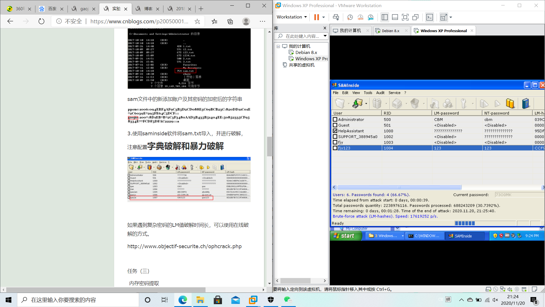Viewport: 545px width, 307px height.
Task: Open the ophcrack.php link
Action: [x=184, y=246]
